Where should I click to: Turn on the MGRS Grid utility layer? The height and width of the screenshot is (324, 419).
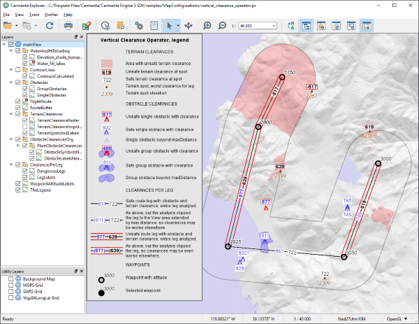tap(10, 285)
